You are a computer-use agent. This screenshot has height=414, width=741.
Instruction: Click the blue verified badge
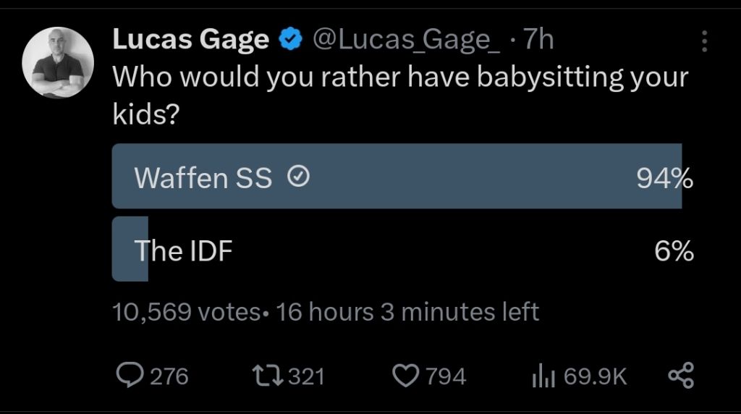pos(291,41)
